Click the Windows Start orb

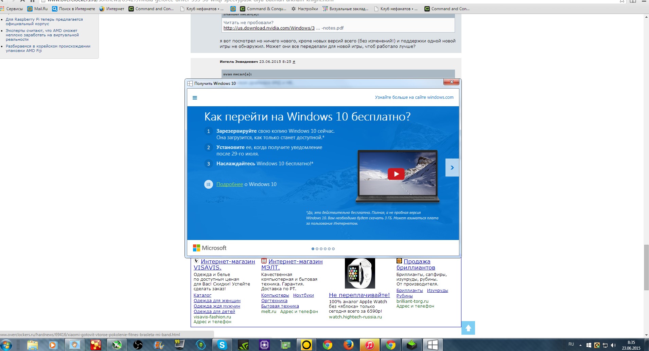click(6, 345)
